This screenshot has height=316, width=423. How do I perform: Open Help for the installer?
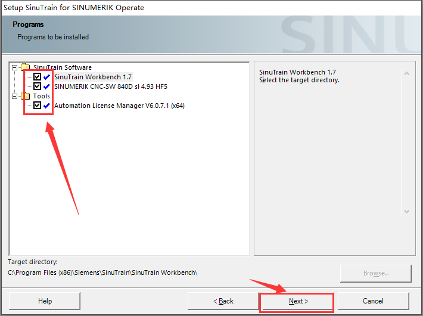[x=45, y=301]
